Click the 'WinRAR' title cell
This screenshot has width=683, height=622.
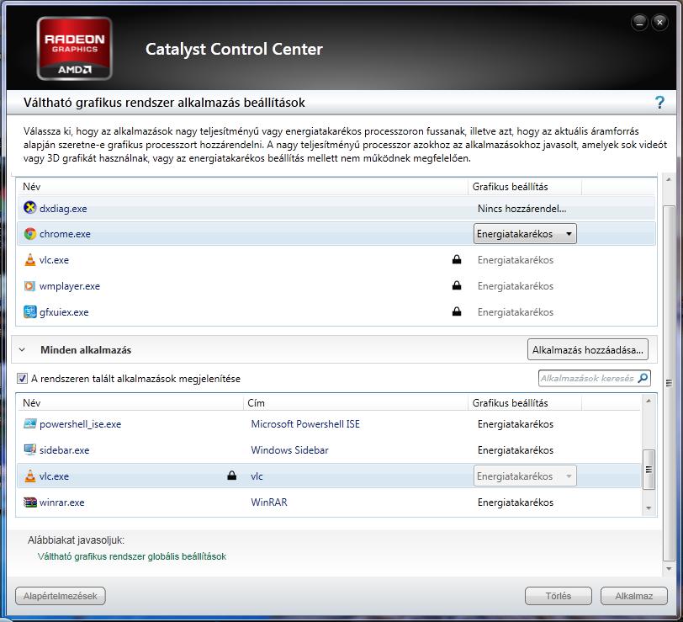(269, 502)
